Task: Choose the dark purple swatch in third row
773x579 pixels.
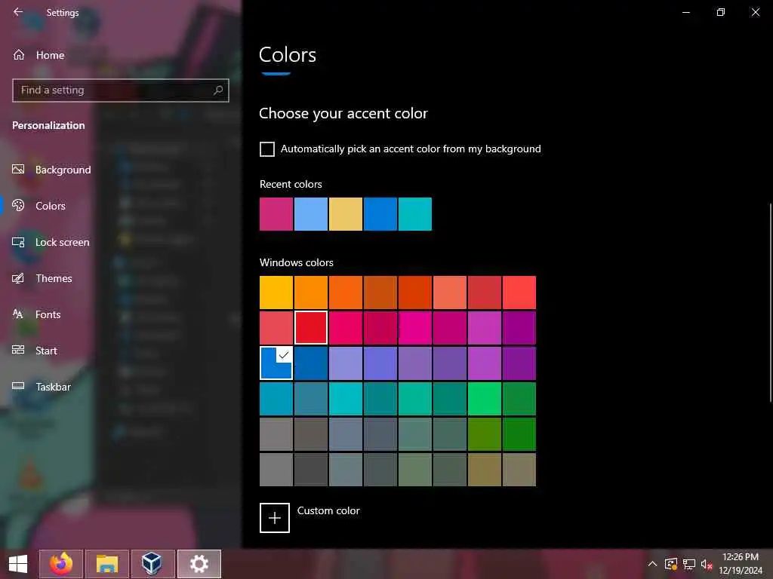Action: pos(519,363)
